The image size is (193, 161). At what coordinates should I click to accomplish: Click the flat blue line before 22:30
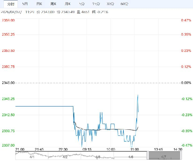click(44, 106)
